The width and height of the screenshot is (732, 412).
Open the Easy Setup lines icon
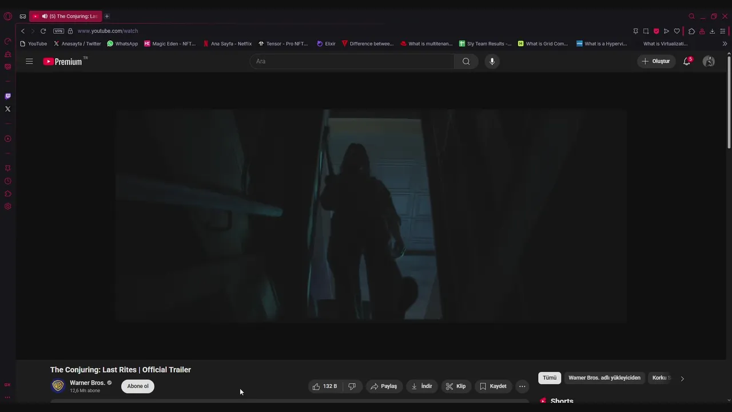click(x=722, y=31)
